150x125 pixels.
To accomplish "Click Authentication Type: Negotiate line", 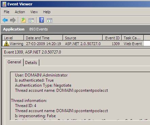I will [x=43, y=85].
